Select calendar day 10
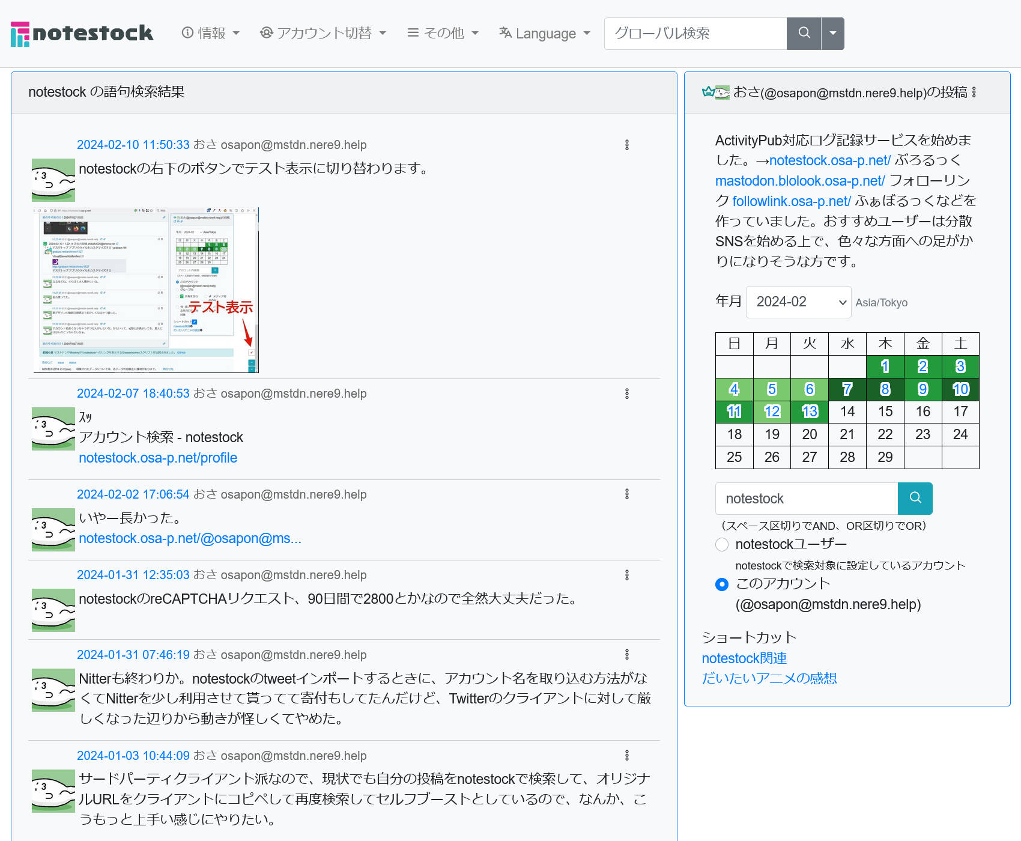 (x=961, y=389)
